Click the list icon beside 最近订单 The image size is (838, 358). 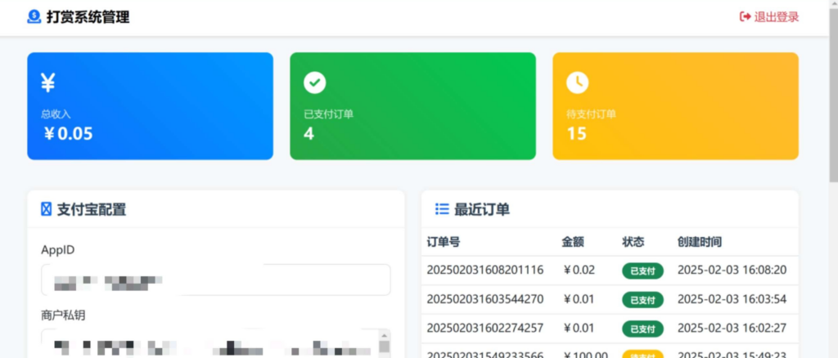(x=442, y=209)
